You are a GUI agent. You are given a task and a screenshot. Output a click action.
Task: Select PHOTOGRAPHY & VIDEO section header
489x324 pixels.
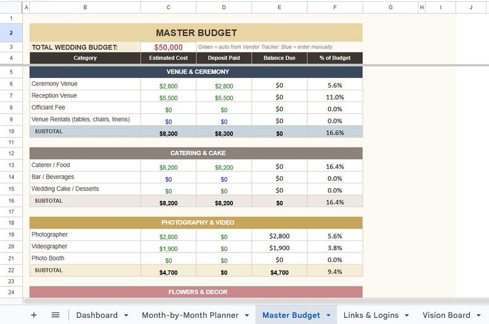click(x=196, y=223)
